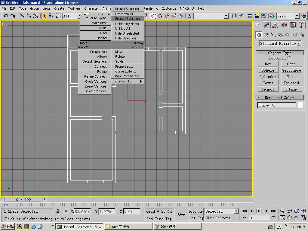Enable the AutoGrid checkbox
The image size is (308, 231).
pos(289,58)
